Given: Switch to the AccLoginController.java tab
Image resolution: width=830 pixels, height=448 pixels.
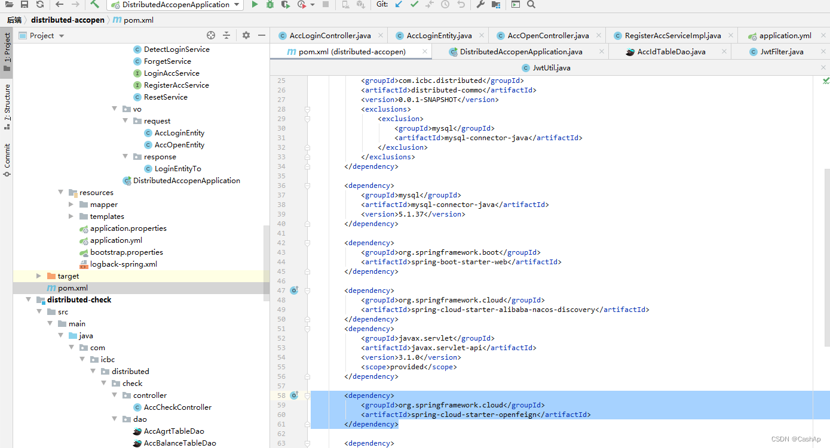Looking at the screenshot, I should click(x=330, y=35).
